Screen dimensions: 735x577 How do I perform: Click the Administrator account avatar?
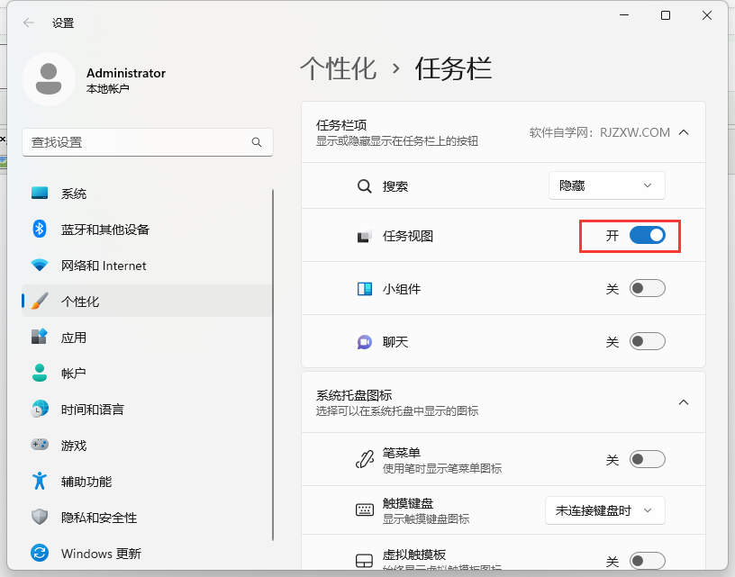pos(49,79)
